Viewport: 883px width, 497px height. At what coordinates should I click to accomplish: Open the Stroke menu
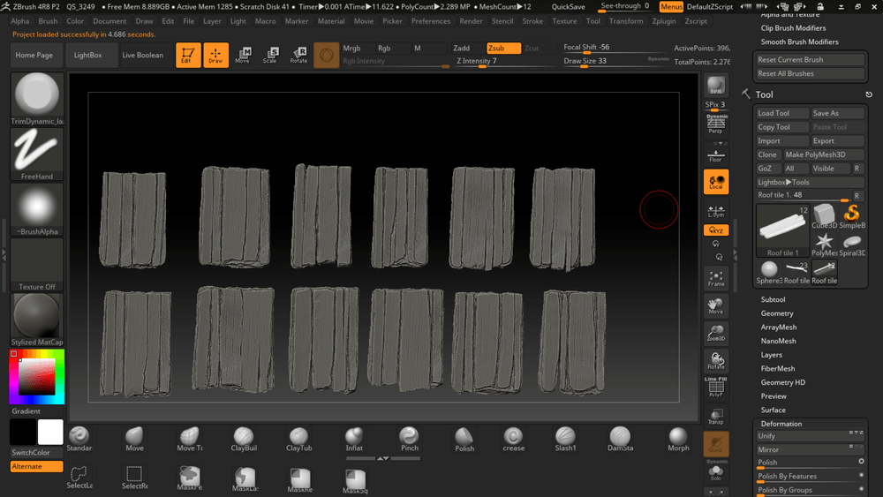[x=532, y=21]
